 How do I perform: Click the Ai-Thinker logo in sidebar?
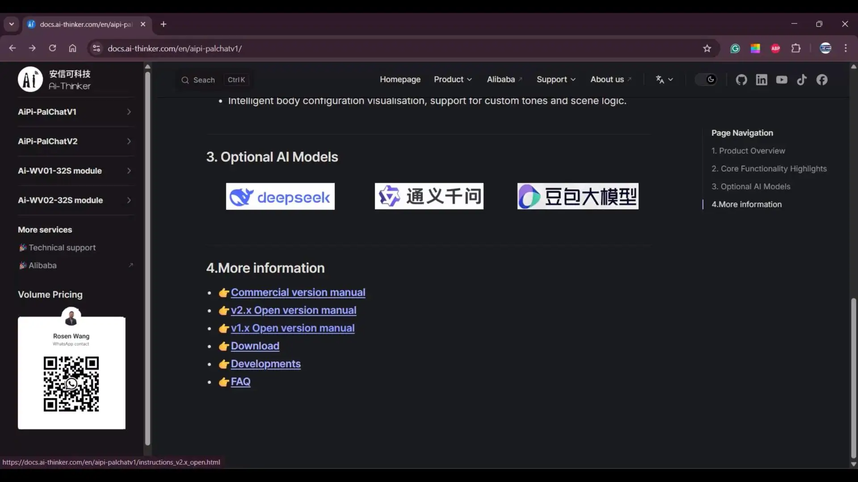tap(55, 79)
